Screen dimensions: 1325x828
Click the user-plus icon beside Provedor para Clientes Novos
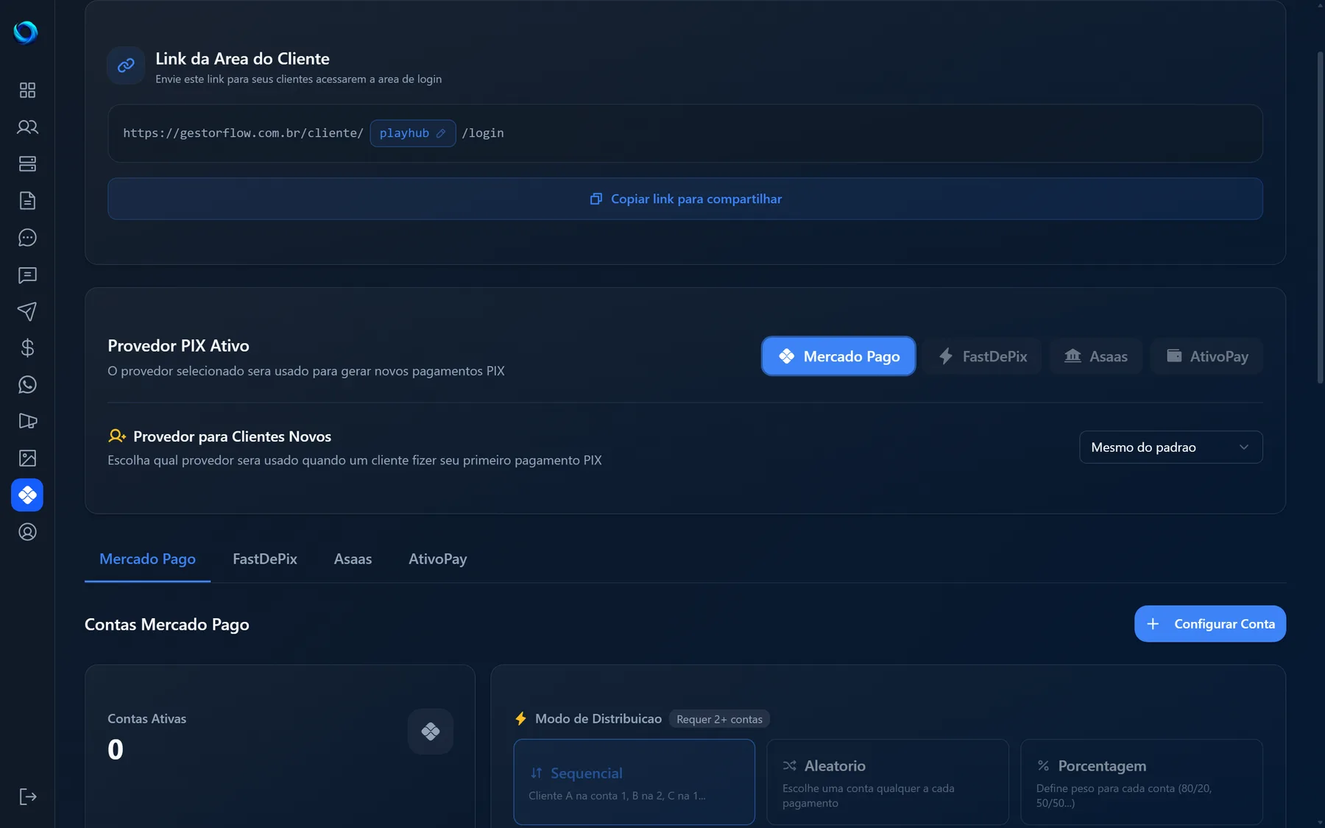(117, 436)
